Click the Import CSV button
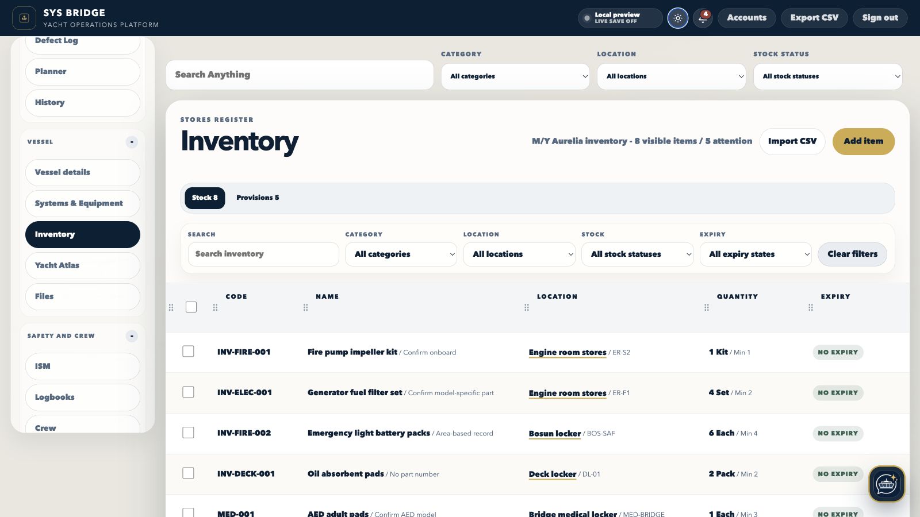 792,141
